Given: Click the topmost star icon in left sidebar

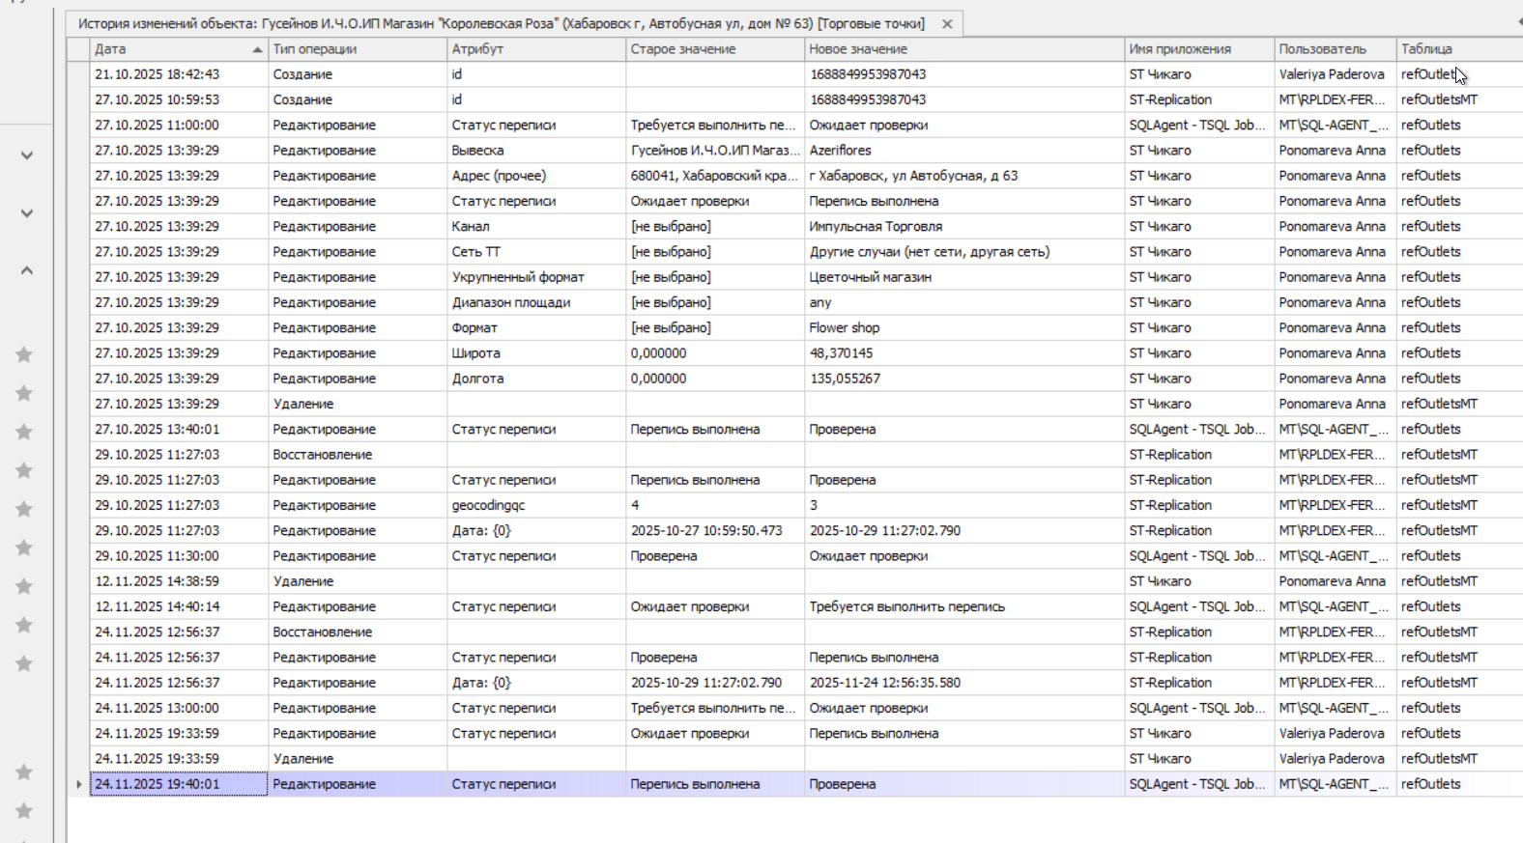Looking at the screenshot, I should (24, 354).
